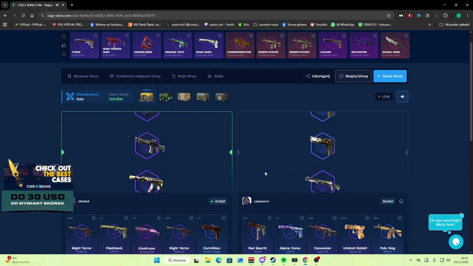Click the browser address bar
Screen dimensions: 473x266
(214, 16)
